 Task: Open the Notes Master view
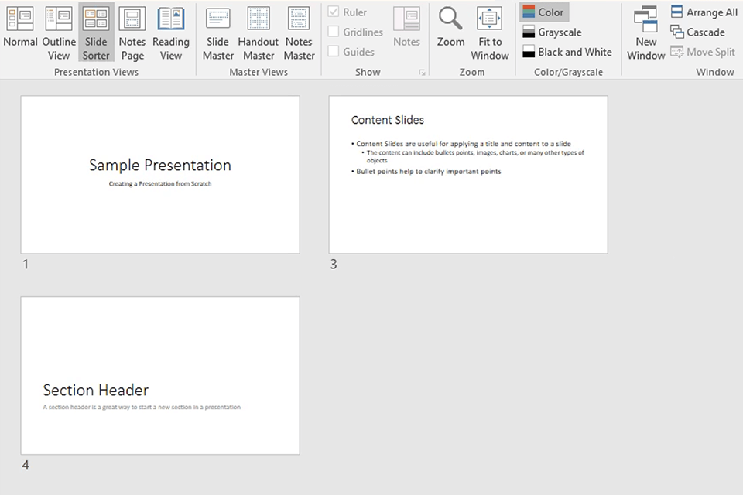(299, 32)
